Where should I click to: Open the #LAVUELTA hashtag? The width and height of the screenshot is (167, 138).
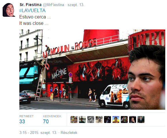(32, 10)
